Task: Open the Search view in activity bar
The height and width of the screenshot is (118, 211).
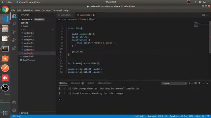Action: click(14, 24)
